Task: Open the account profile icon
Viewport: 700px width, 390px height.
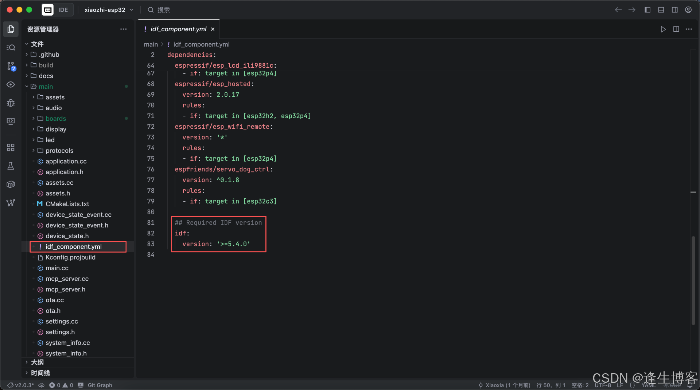Action: pos(688,10)
